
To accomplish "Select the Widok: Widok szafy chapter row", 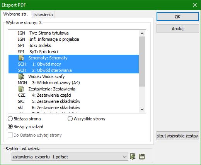I will pyautogui.click(x=73, y=76).
